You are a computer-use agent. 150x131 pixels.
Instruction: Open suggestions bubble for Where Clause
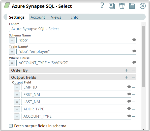pos(134,62)
